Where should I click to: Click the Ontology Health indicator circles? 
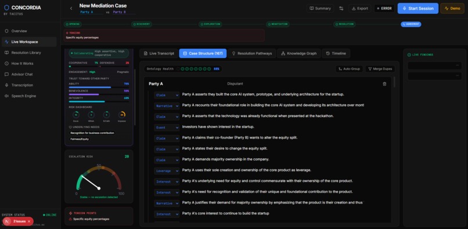[194, 69]
